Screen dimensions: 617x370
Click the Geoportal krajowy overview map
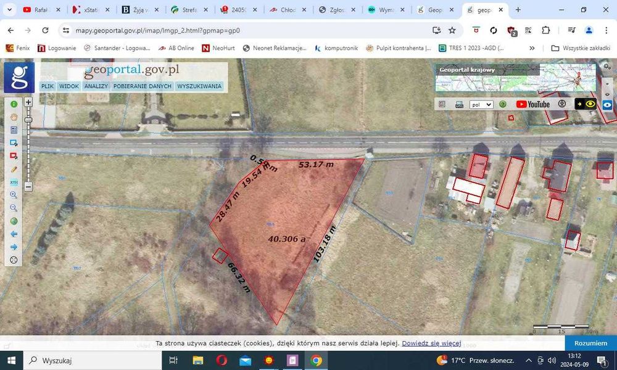click(x=515, y=78)
